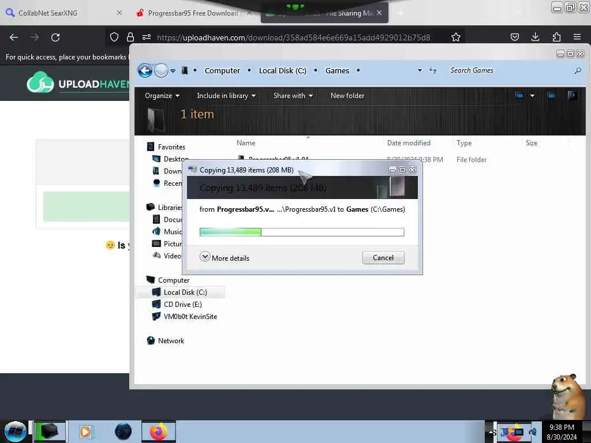The height and width of the screenshot is (443, 591).
Task: Open the Firefox downloads panel
Action: (535, 37)
